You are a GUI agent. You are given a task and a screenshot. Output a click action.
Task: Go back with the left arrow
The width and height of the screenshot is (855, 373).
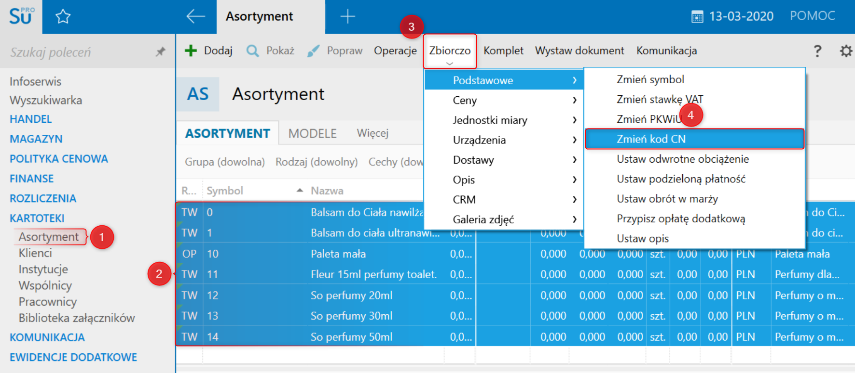tap(195, 16)
